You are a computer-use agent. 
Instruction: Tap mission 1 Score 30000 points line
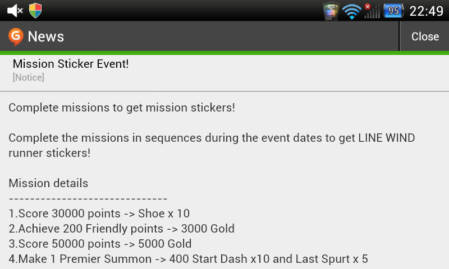(99, 214)
